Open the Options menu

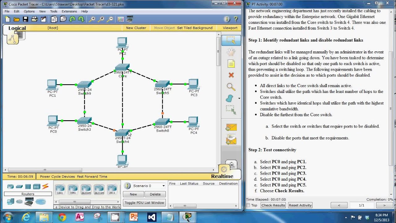pyautogui.click(x=29, y=11)
